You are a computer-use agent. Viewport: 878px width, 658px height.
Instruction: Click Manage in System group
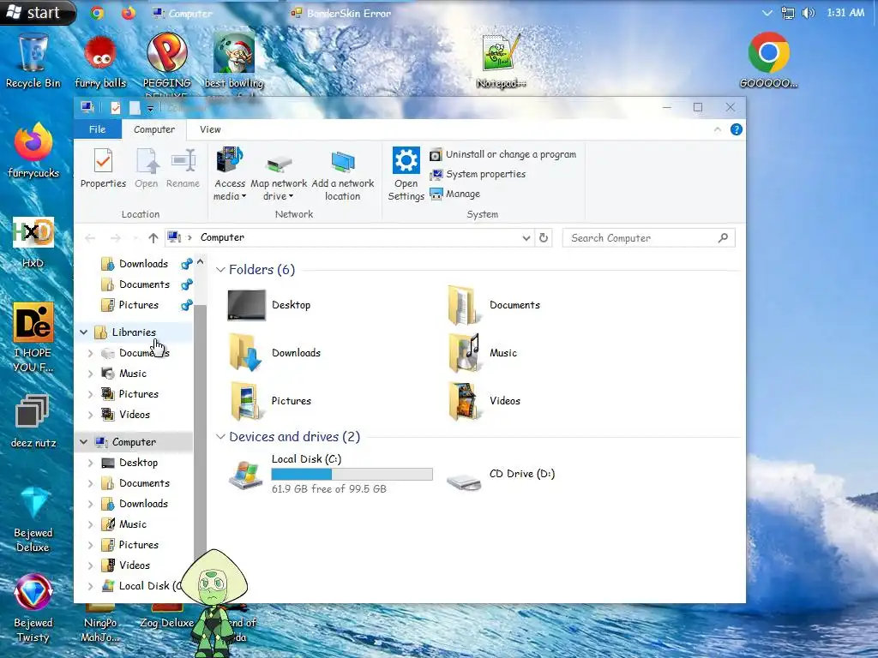(454, 194)
